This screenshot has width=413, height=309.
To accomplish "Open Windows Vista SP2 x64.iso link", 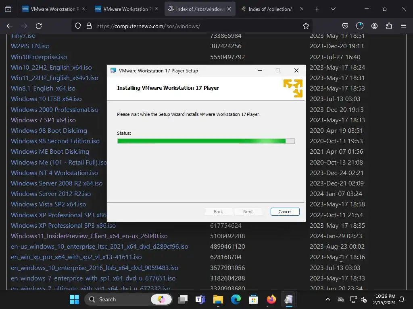I will pos(48,204).
